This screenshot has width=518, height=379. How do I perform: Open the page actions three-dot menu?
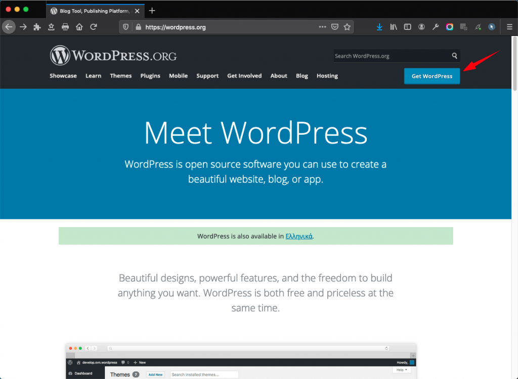click(x=322, y=27)
